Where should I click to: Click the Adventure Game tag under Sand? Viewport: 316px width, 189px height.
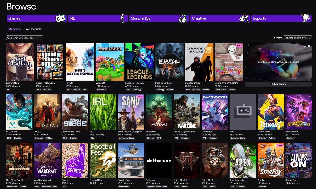click(127, 138)
